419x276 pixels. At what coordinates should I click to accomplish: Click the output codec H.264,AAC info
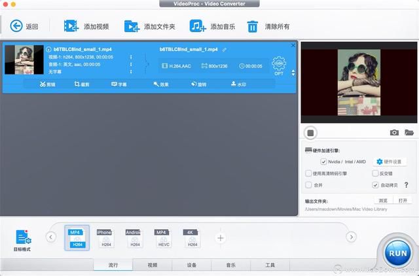(x=176, y=66)
